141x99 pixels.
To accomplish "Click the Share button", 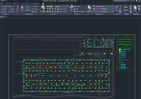I will click(x=4, y=1).
